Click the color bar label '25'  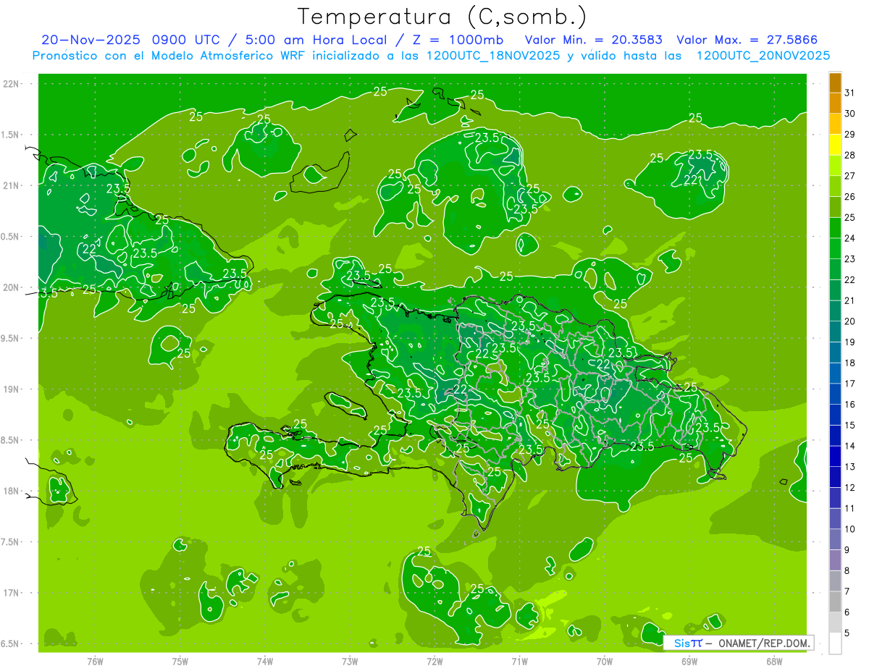(850, 217)
